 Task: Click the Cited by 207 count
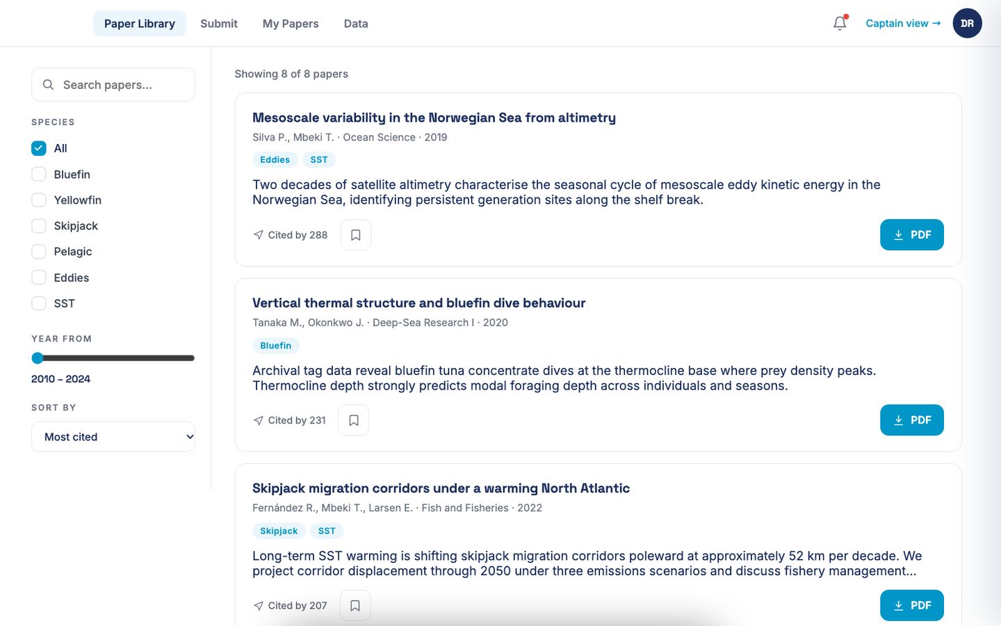(x=290, y=606)
